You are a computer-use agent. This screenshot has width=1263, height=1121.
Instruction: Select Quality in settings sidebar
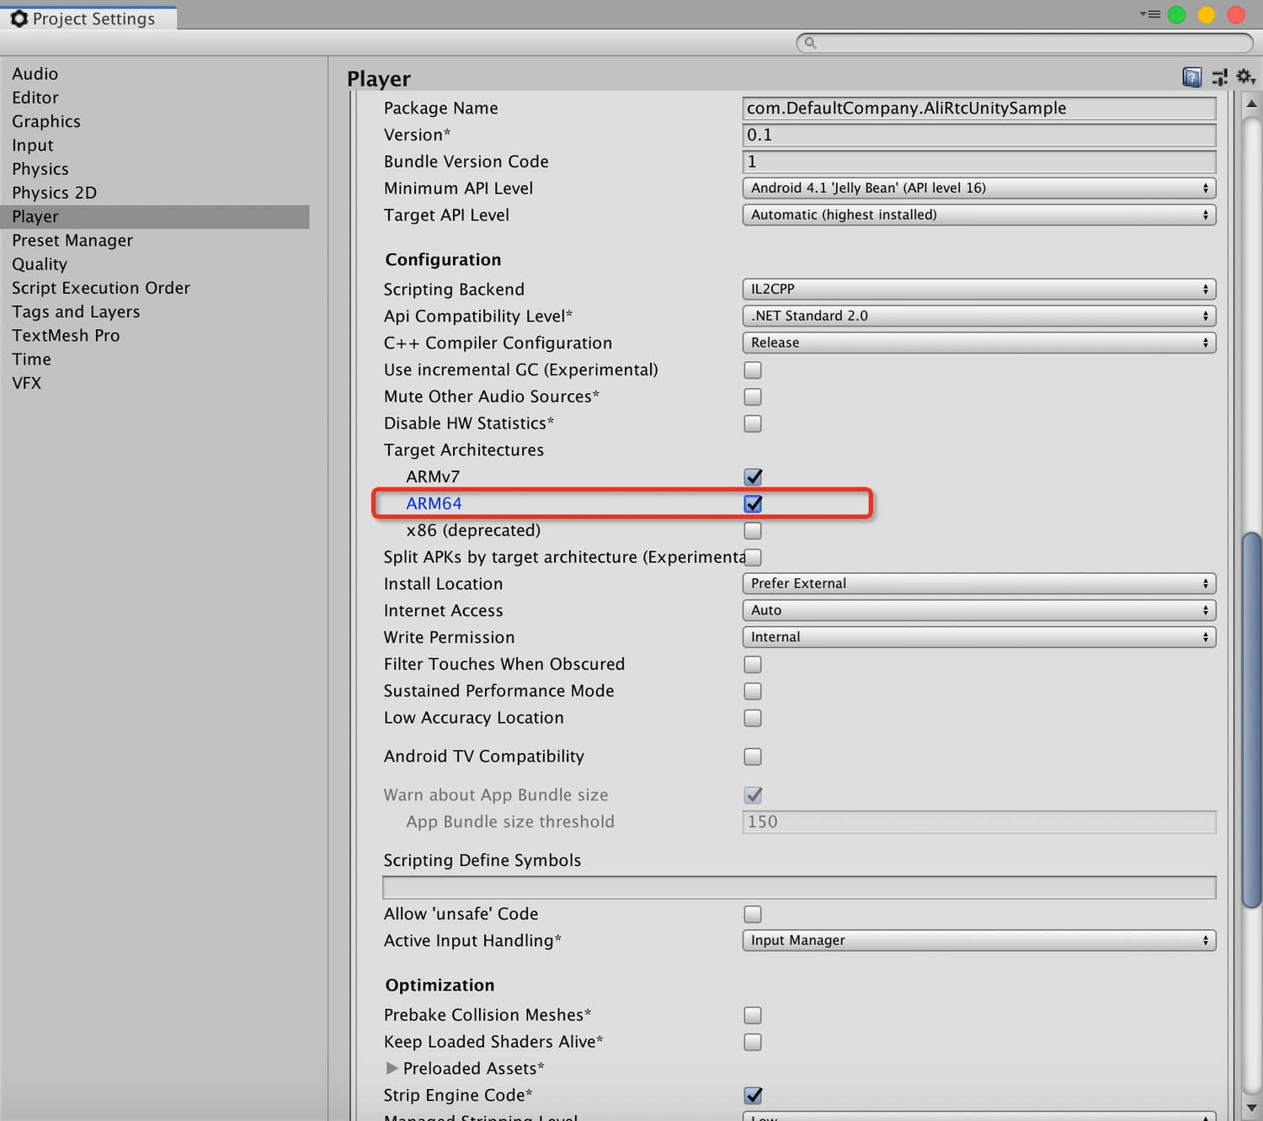pyautogui.click(x=40, y=264)
